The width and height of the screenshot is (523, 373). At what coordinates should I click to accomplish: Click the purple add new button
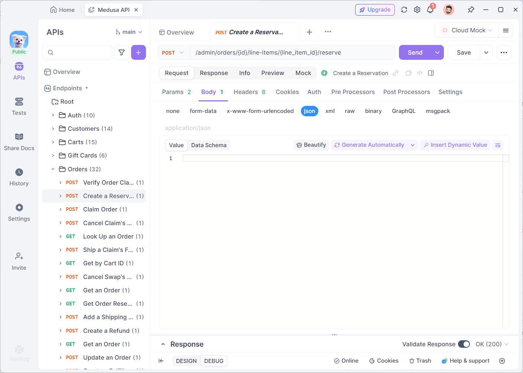138,53
